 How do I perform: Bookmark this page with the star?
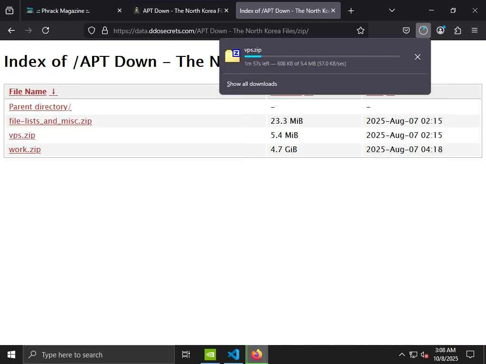pyautogui.click(x=361, y=30)
